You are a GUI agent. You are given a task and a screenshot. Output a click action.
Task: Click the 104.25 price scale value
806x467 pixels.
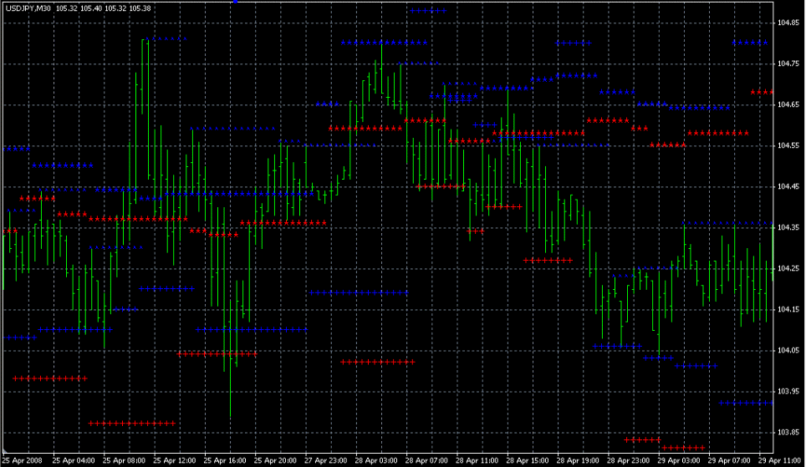pyautogui.click(x=789, y=268)
